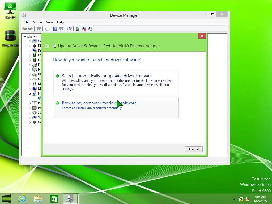Image resolution: width=272 pixels, height=204 pixels.
Task: Click the green arrow beside Browse my computer option
Action: click(57, 103)
